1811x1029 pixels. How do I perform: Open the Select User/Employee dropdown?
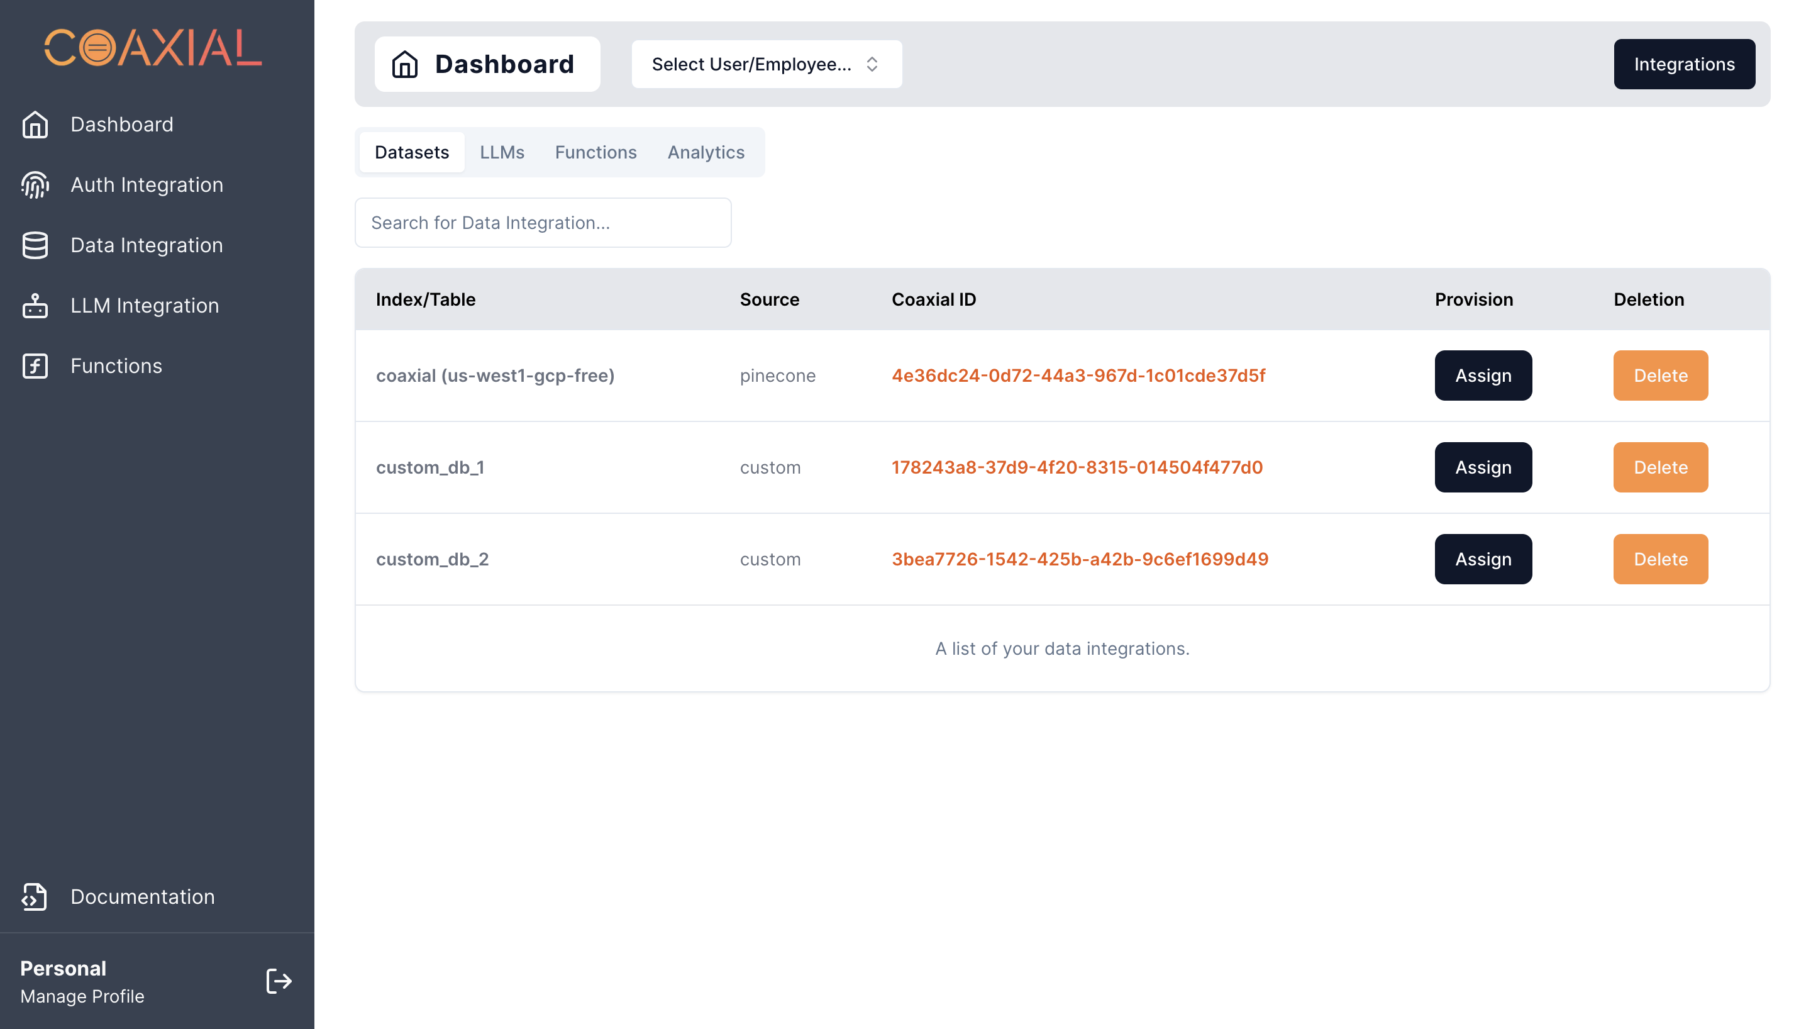pos(766,64)
